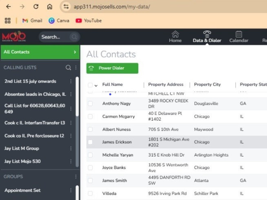Open Call List for 60628,60643,60649
Image resolution: width=267 pixels, height=200 pixels.
pyautogui.click(x=35, y=109)
